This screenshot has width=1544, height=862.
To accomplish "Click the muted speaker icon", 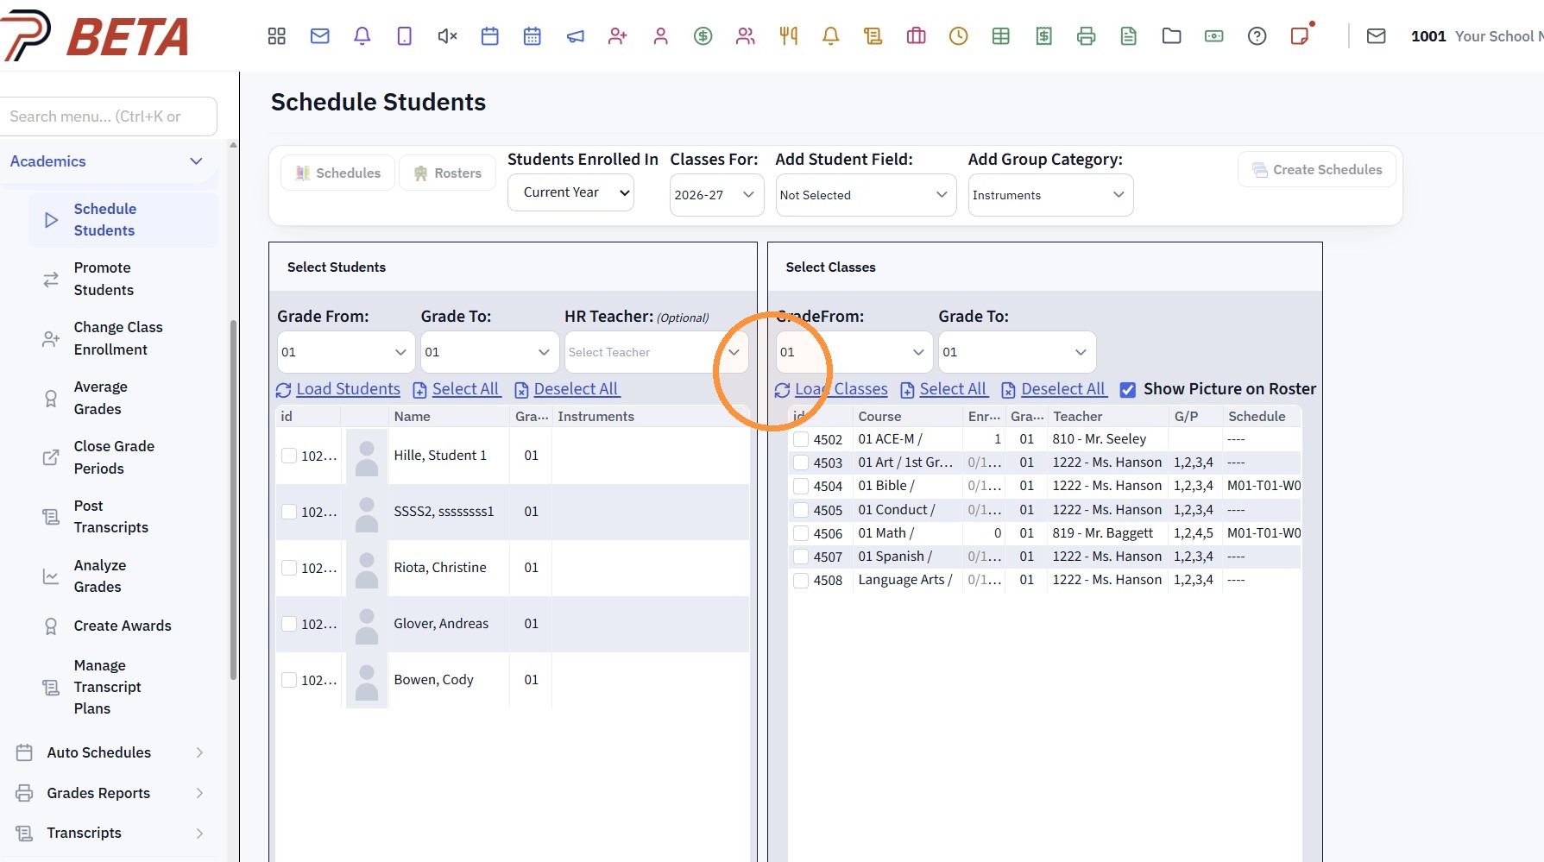I will point(447,36).
